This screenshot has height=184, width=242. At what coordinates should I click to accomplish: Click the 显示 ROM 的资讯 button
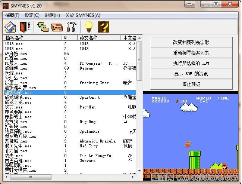pyautogui.click(x=191, y=74)
